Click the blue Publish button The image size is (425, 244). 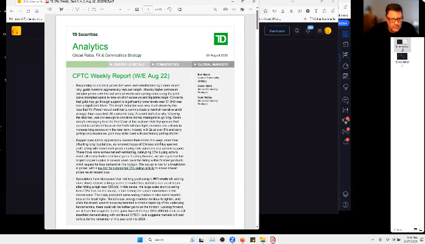[343, 23]
